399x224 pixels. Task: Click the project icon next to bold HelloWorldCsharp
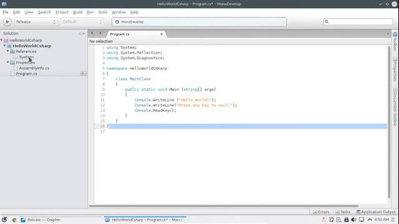tap(9, 46)
